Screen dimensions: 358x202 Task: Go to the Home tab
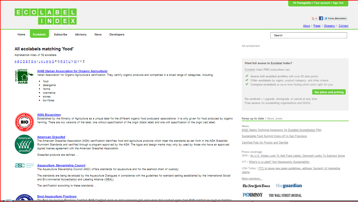[21, 35]
